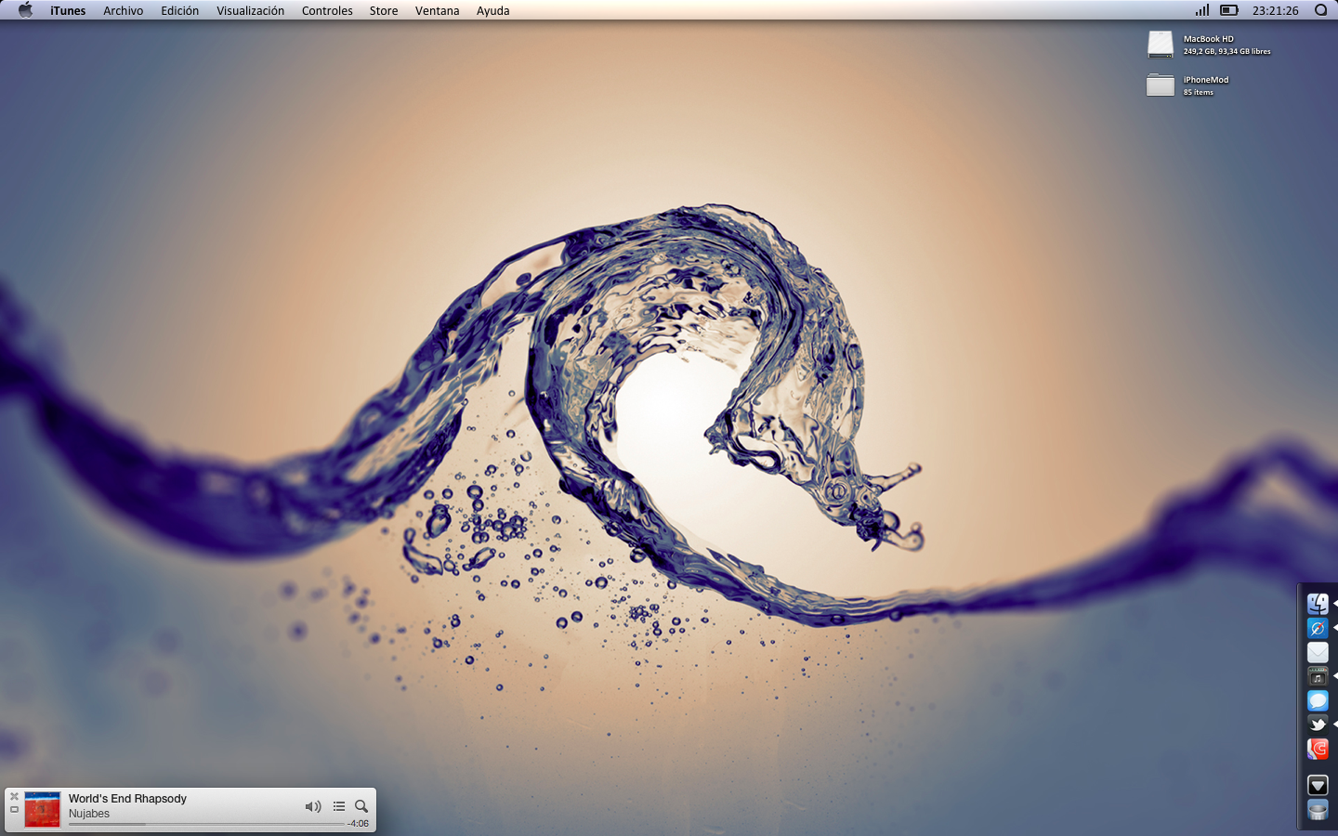Seek within the song progress bar
Viewport: 1338px width, 836px height.
pyautogui.click(x=206, y=824)
